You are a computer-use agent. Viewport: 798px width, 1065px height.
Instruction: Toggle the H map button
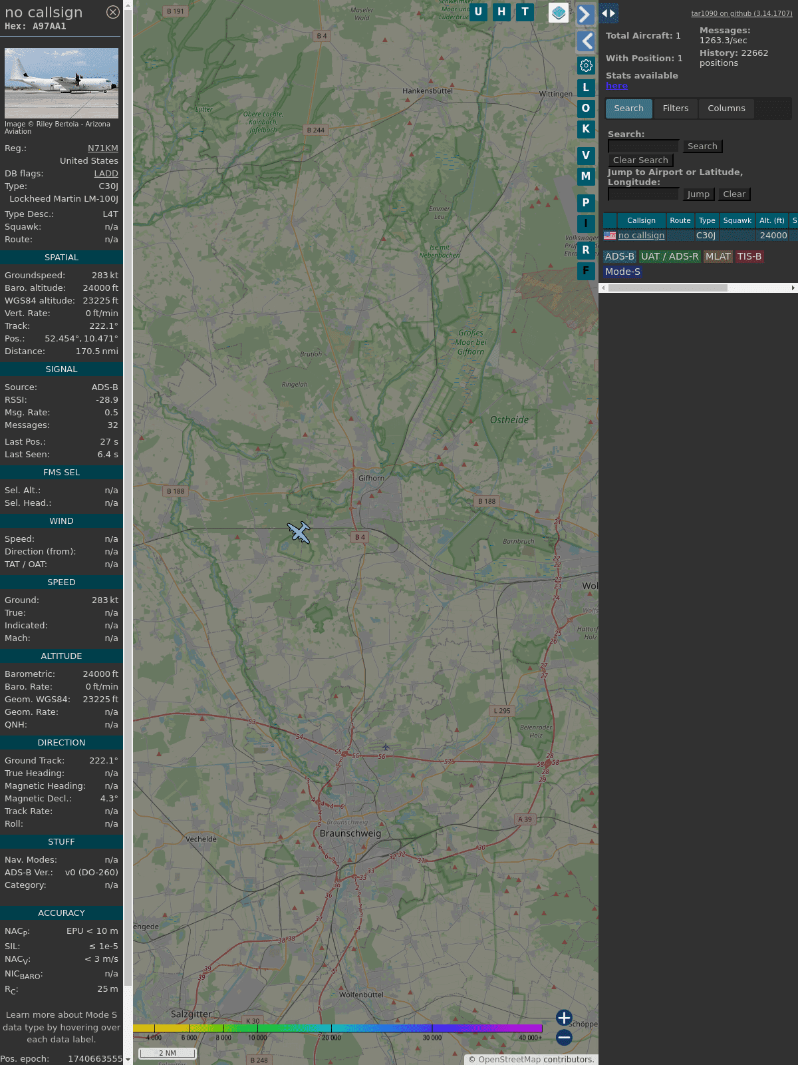pos(501,12)
